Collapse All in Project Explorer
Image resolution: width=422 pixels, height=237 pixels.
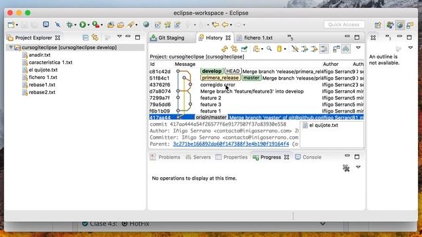click(x=86, y=38)
